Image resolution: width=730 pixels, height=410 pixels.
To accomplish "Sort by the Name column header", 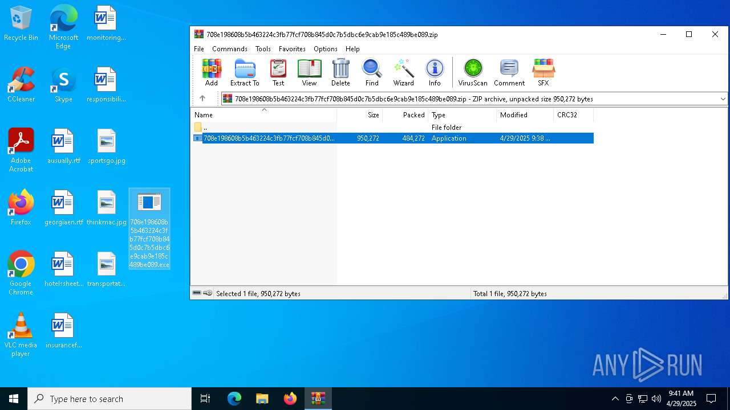I will 263,115.
